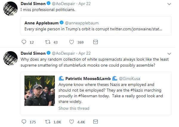View the quoted tweet's march photo
The image size is (179, 127).
point(40,91)
